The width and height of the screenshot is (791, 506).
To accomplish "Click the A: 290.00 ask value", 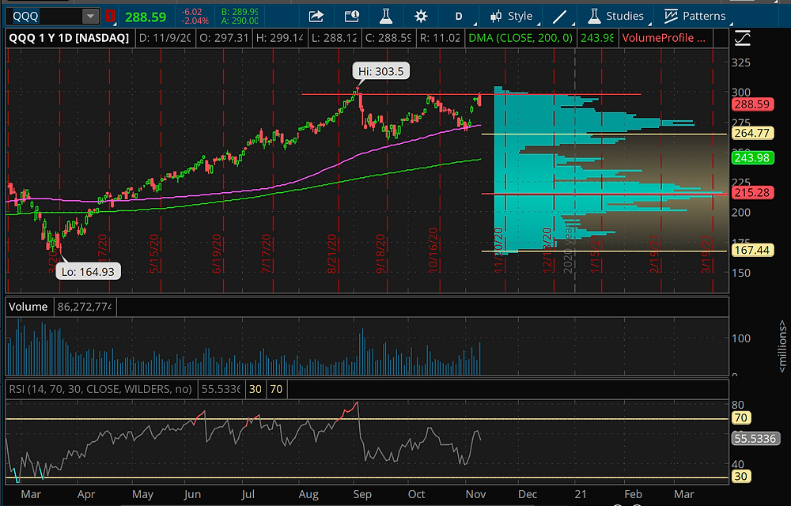I will 240,21.
